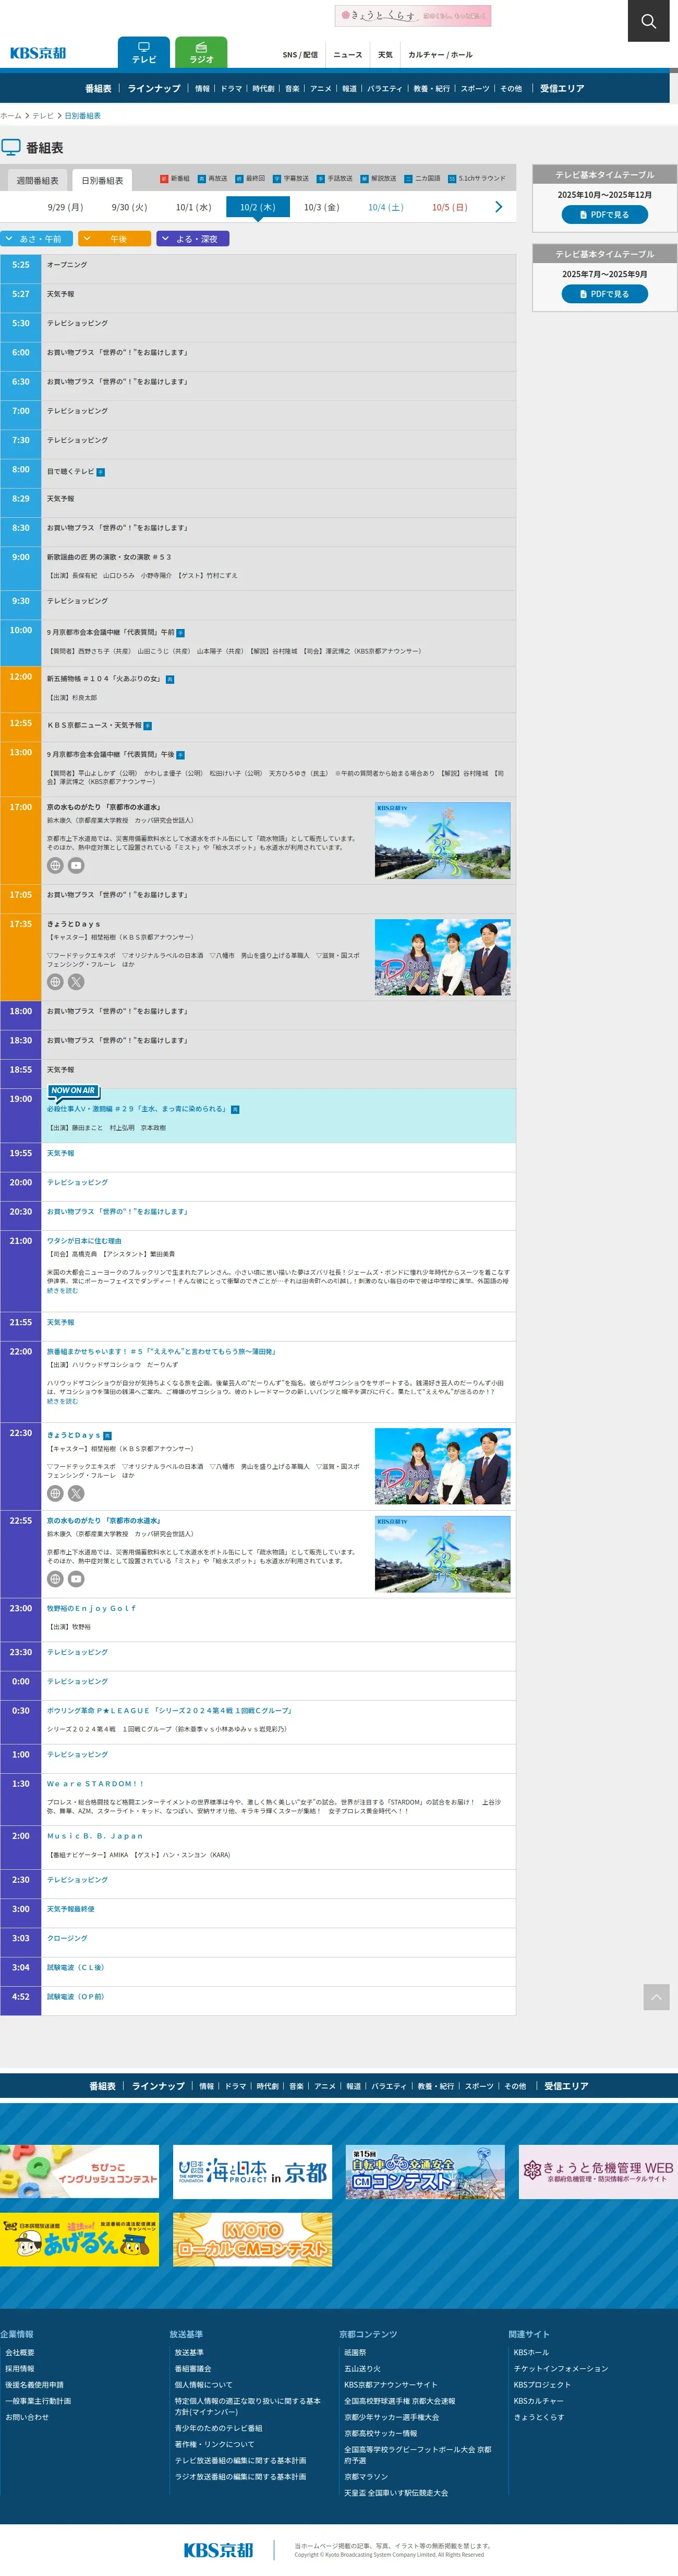This screenshot has height=2576, width=678.
Task: Open website globe icon in 17:35 きょうとDays row
Action: 56,982
